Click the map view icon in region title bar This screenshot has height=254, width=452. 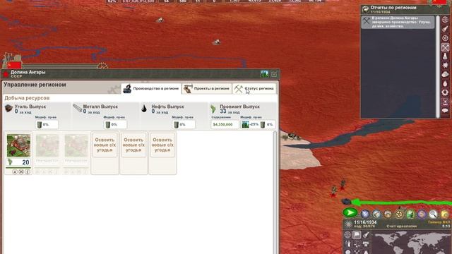tap(264, 74)
